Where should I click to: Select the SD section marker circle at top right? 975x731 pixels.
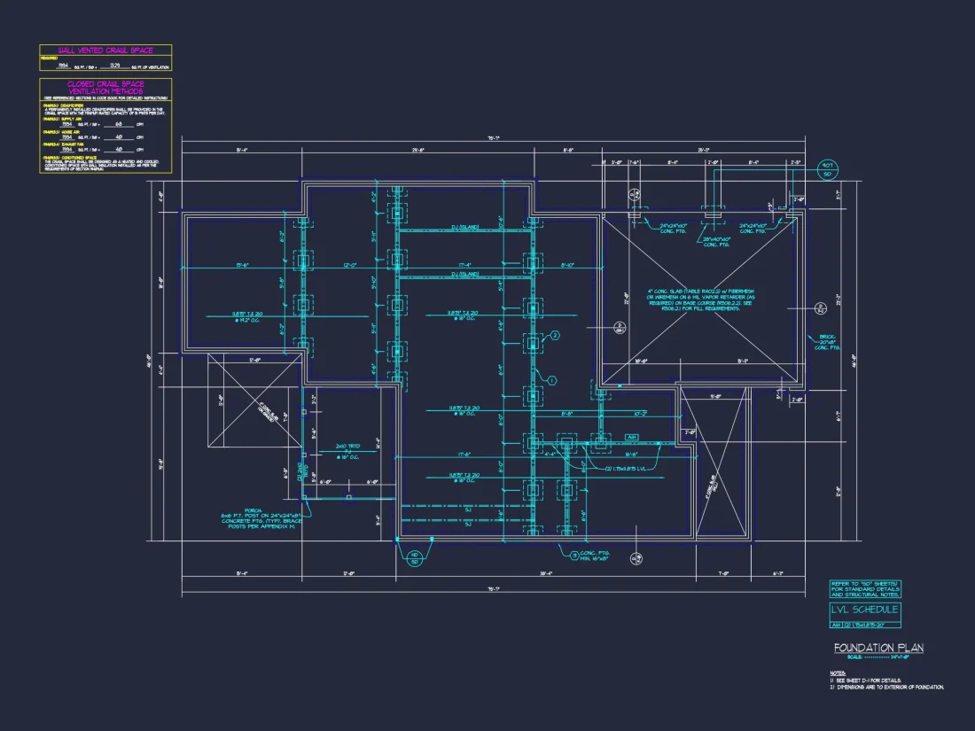pyautogui.click(x=828, y=169)
